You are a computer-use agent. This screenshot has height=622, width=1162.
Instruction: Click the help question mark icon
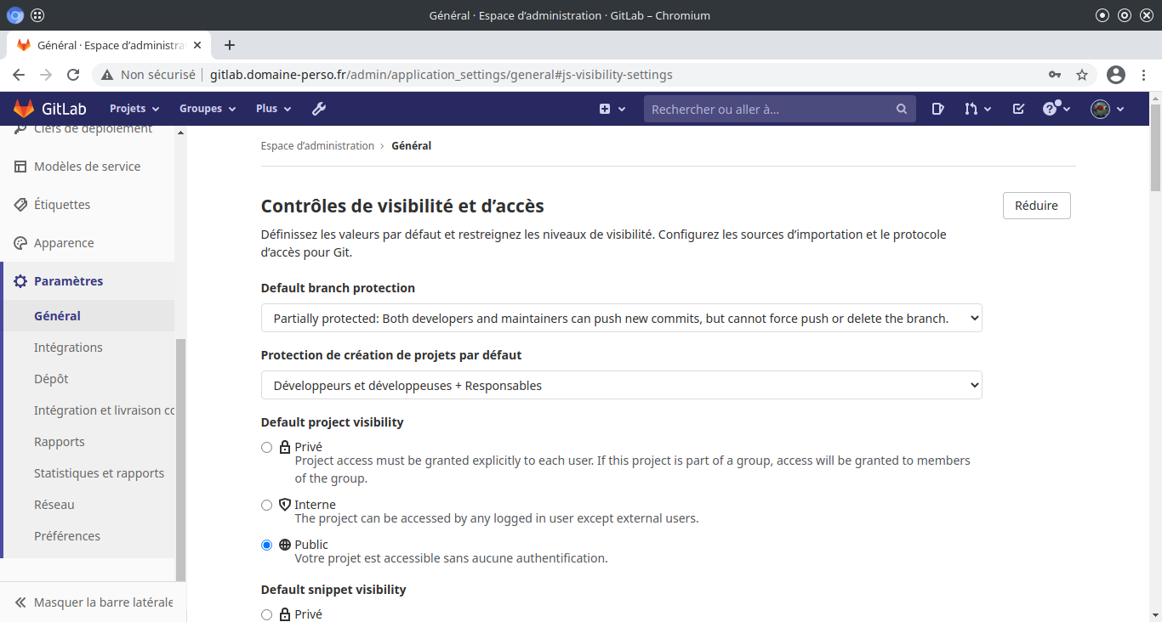[1056, 109]
